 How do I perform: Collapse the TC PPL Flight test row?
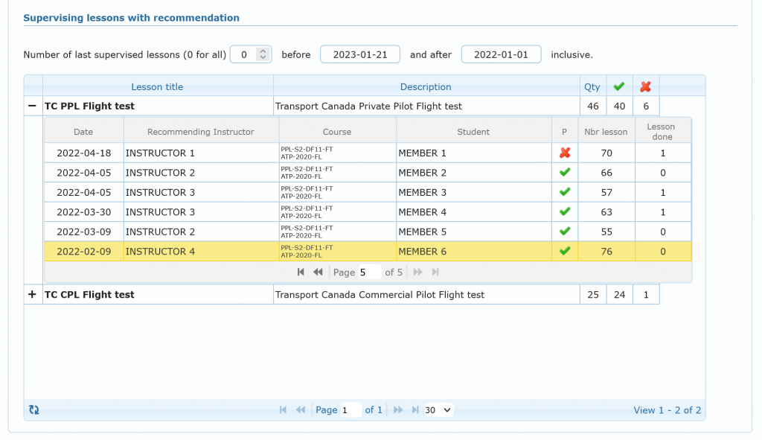point(32,106)
